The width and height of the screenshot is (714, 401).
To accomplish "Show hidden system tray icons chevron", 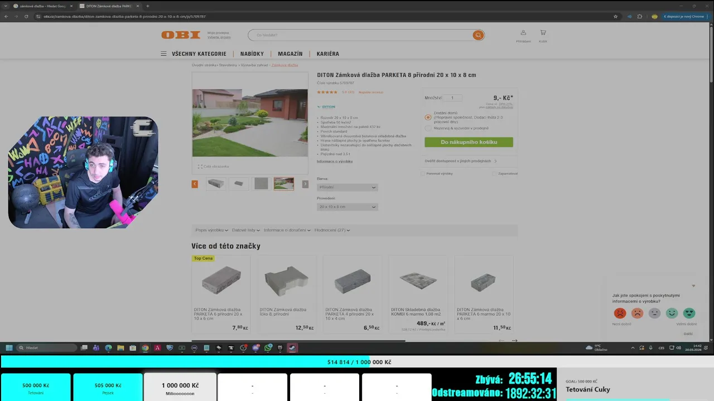I will pyautogui.click(x=633, y=348).
